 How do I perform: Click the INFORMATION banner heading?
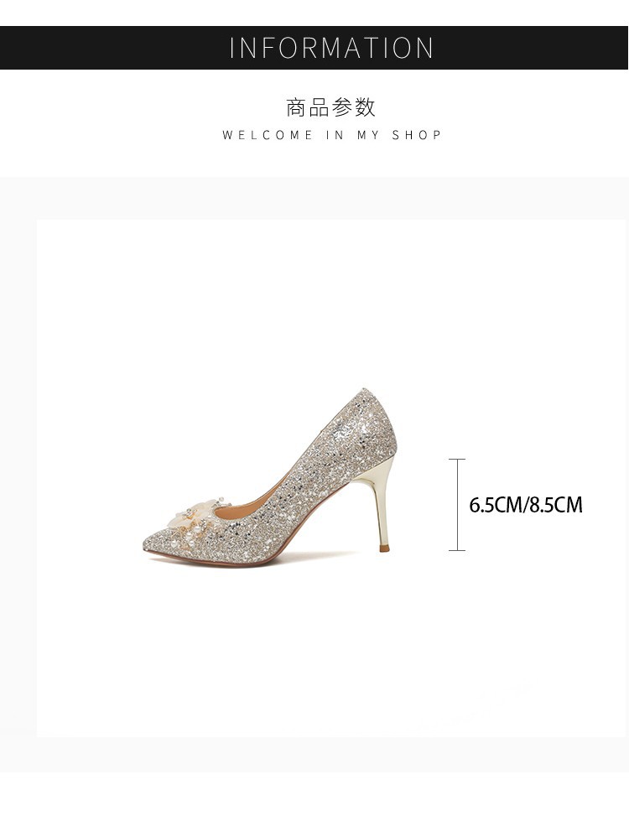click(331, 48)
